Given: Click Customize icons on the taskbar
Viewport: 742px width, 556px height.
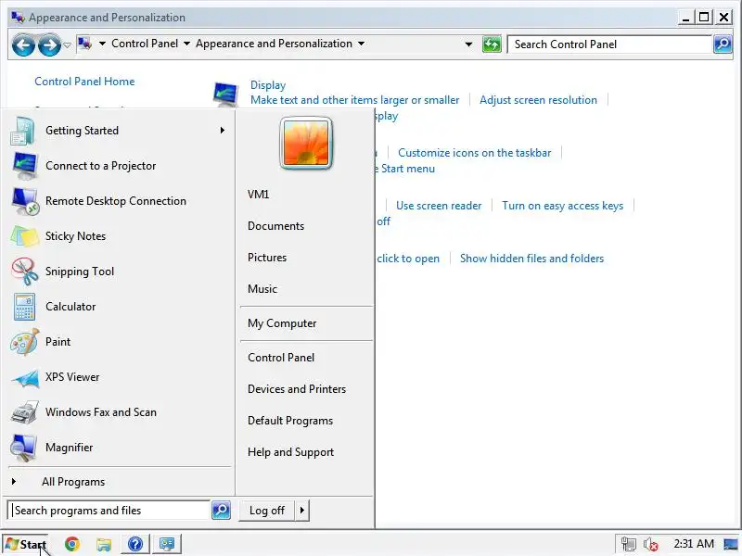Looking at the screenshot, I should tap(474, 153).
